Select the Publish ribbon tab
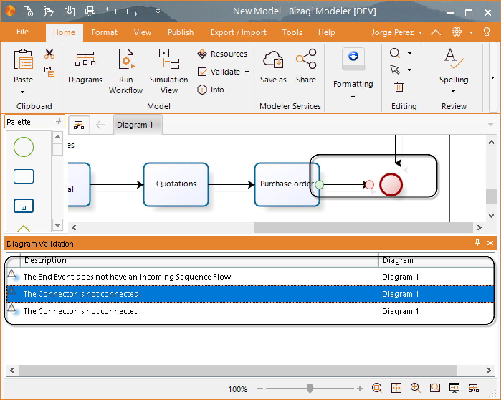Screen dimensions: 501x400 181,33
